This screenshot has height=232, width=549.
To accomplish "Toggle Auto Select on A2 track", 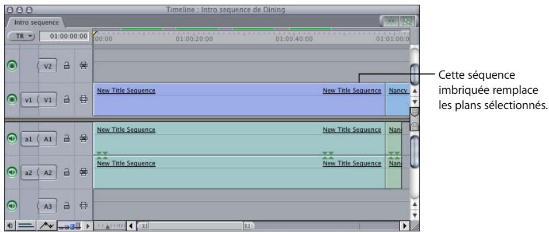I will point(84,172).
